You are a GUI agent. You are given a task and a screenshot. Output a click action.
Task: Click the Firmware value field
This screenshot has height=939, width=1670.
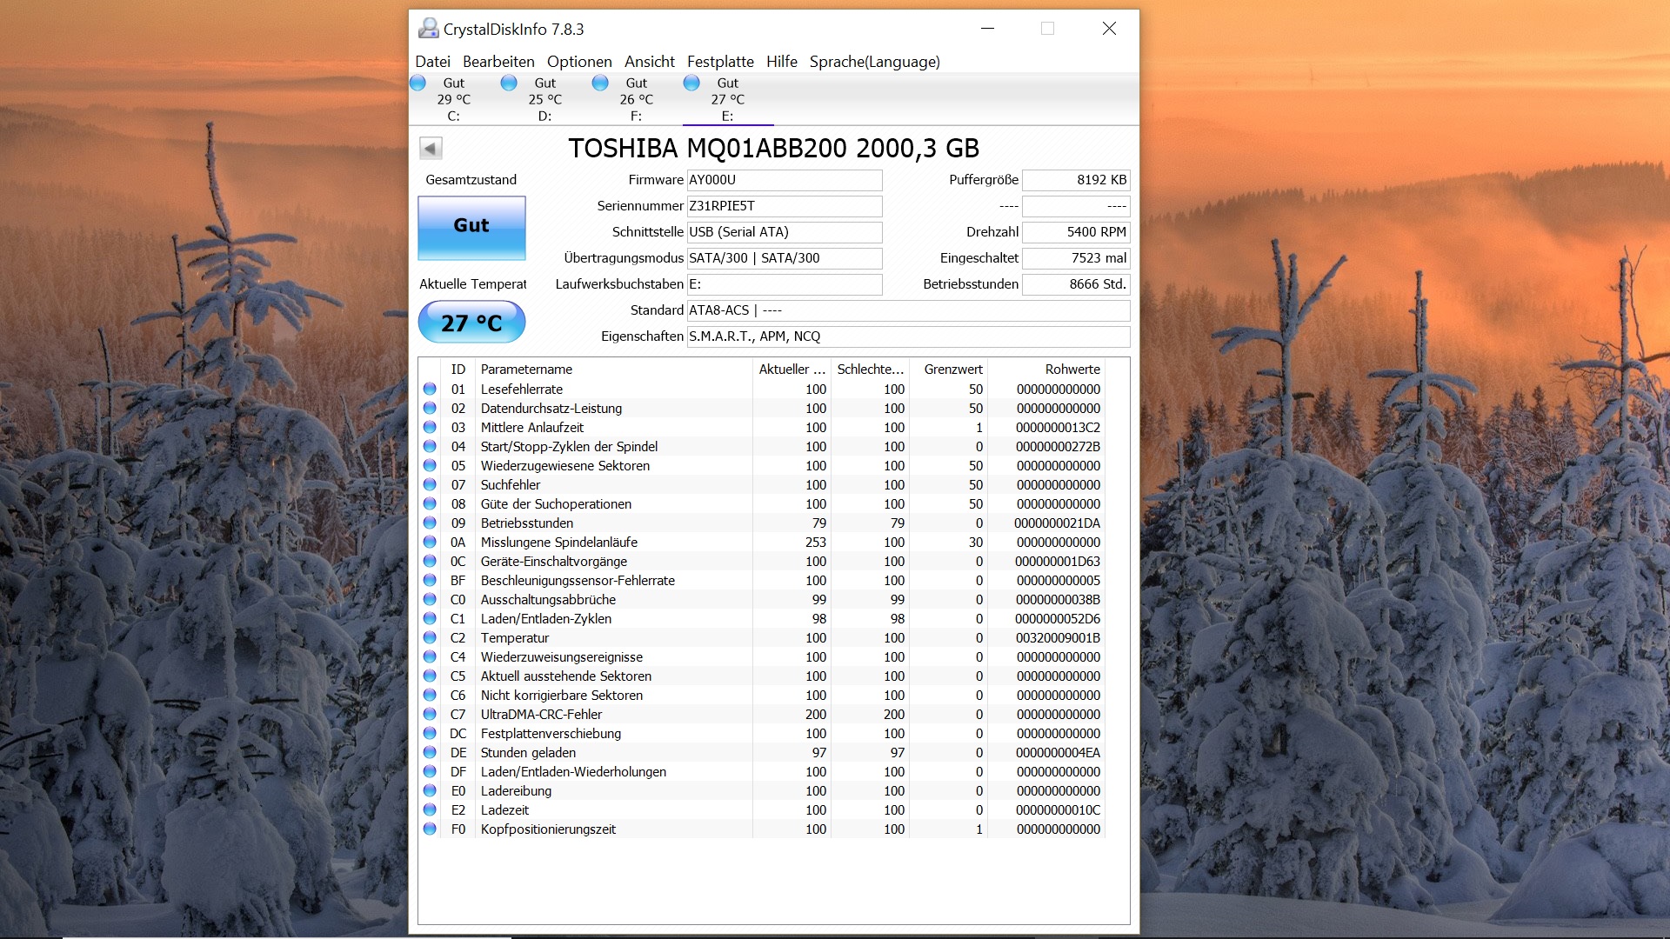click(x=784, y=180)
